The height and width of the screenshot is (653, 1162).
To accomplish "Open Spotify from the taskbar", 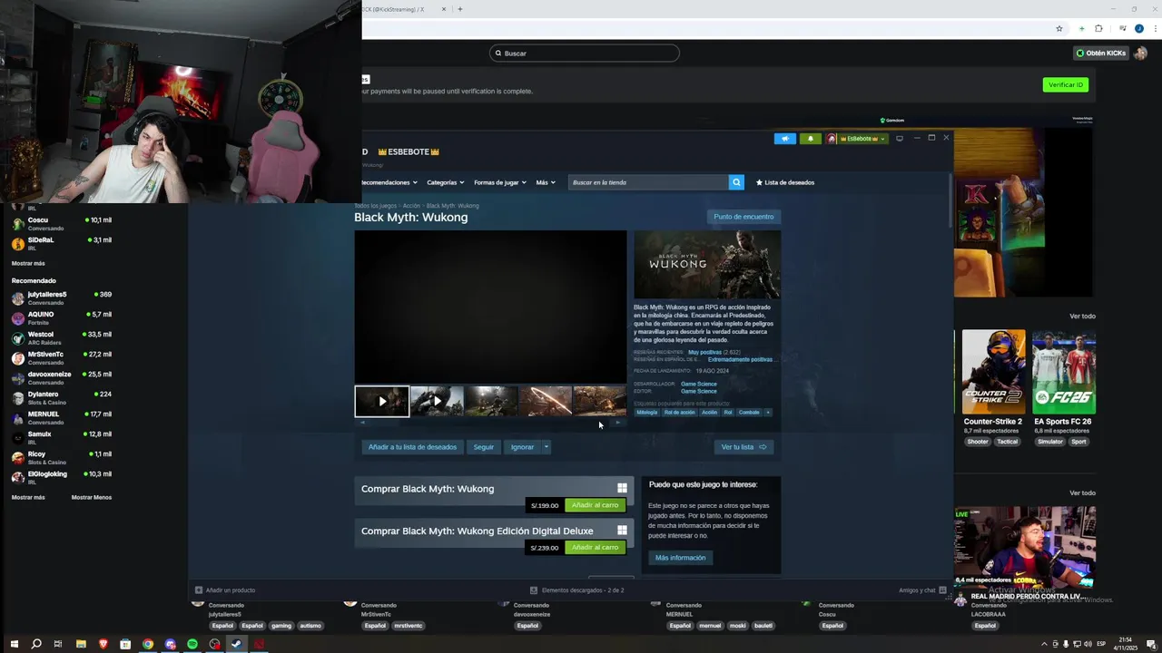I will coord(192,644).
